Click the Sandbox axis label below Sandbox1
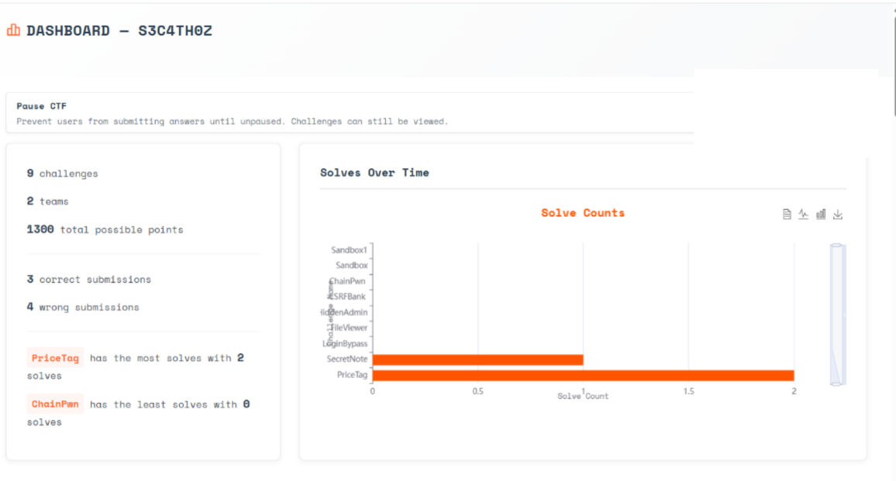Image resolution: width=896 pixels, height=481 pixels. (351, 265)
